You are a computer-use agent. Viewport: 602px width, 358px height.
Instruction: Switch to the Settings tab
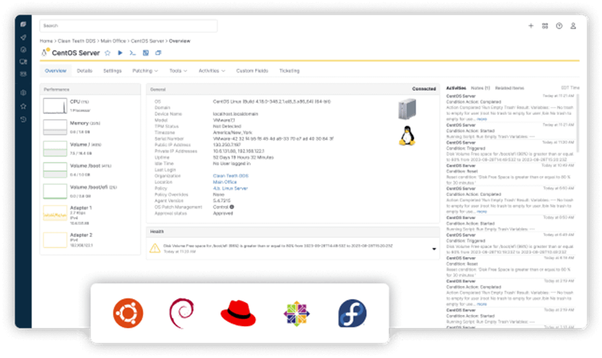click(112, 71)
